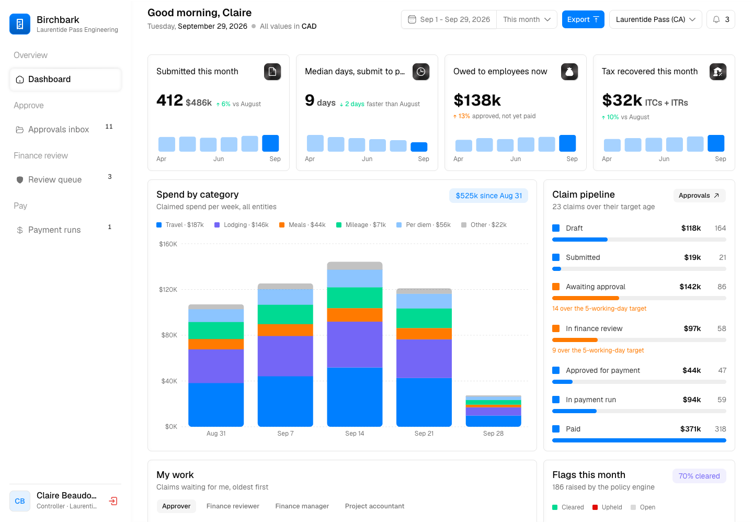Toggle the Travel legend series
Screen dimensions: 753x523
[x=180, y=225]
